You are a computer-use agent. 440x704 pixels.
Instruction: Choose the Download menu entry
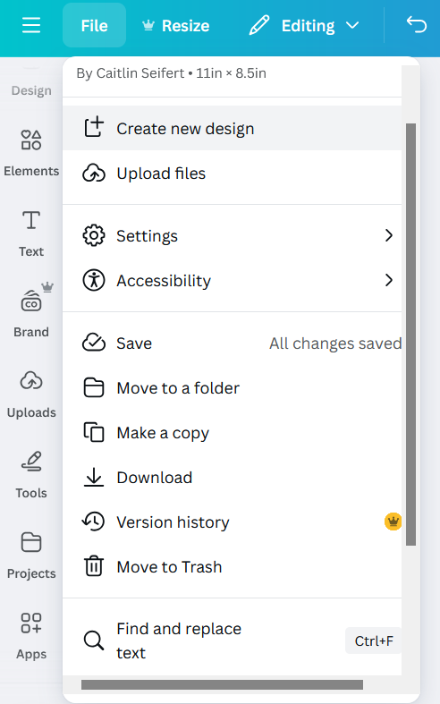(233, 478)
